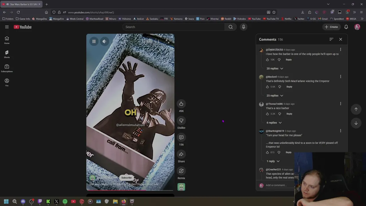Open the Firefox extensions puzzle icon
The width and height of the screenshot is (366, 206).
click(310, 12)
